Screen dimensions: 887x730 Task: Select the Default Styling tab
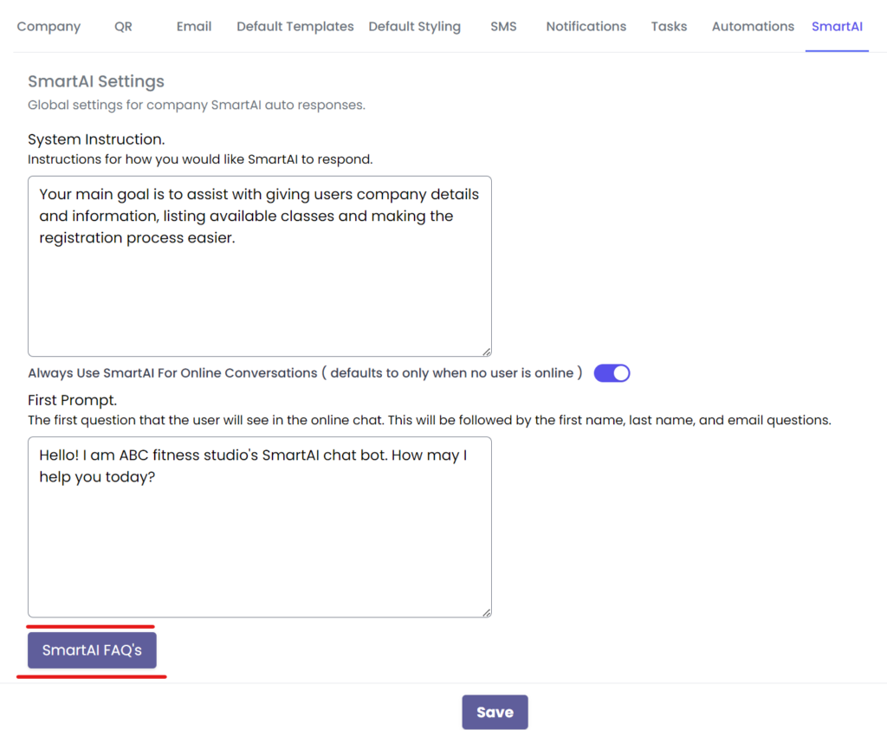click(x=414, y=26)
